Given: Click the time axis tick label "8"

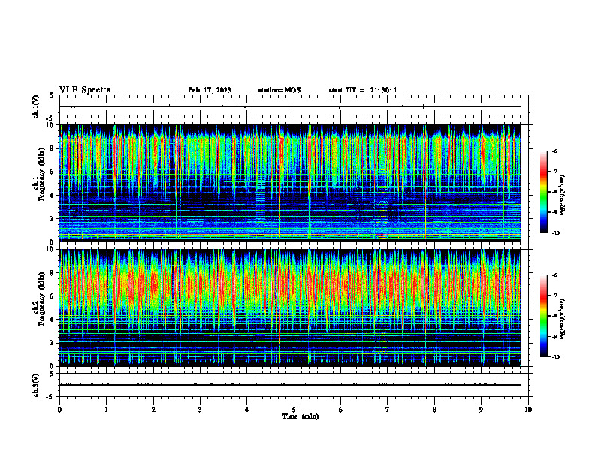Looking at the screenshot, I should point(434,409).
